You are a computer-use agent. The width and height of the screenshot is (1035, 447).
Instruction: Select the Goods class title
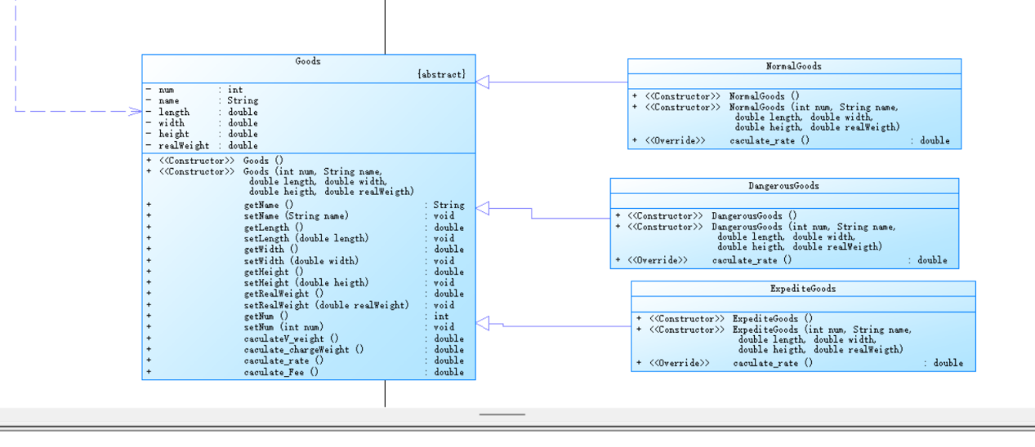[x=308, y=61]
